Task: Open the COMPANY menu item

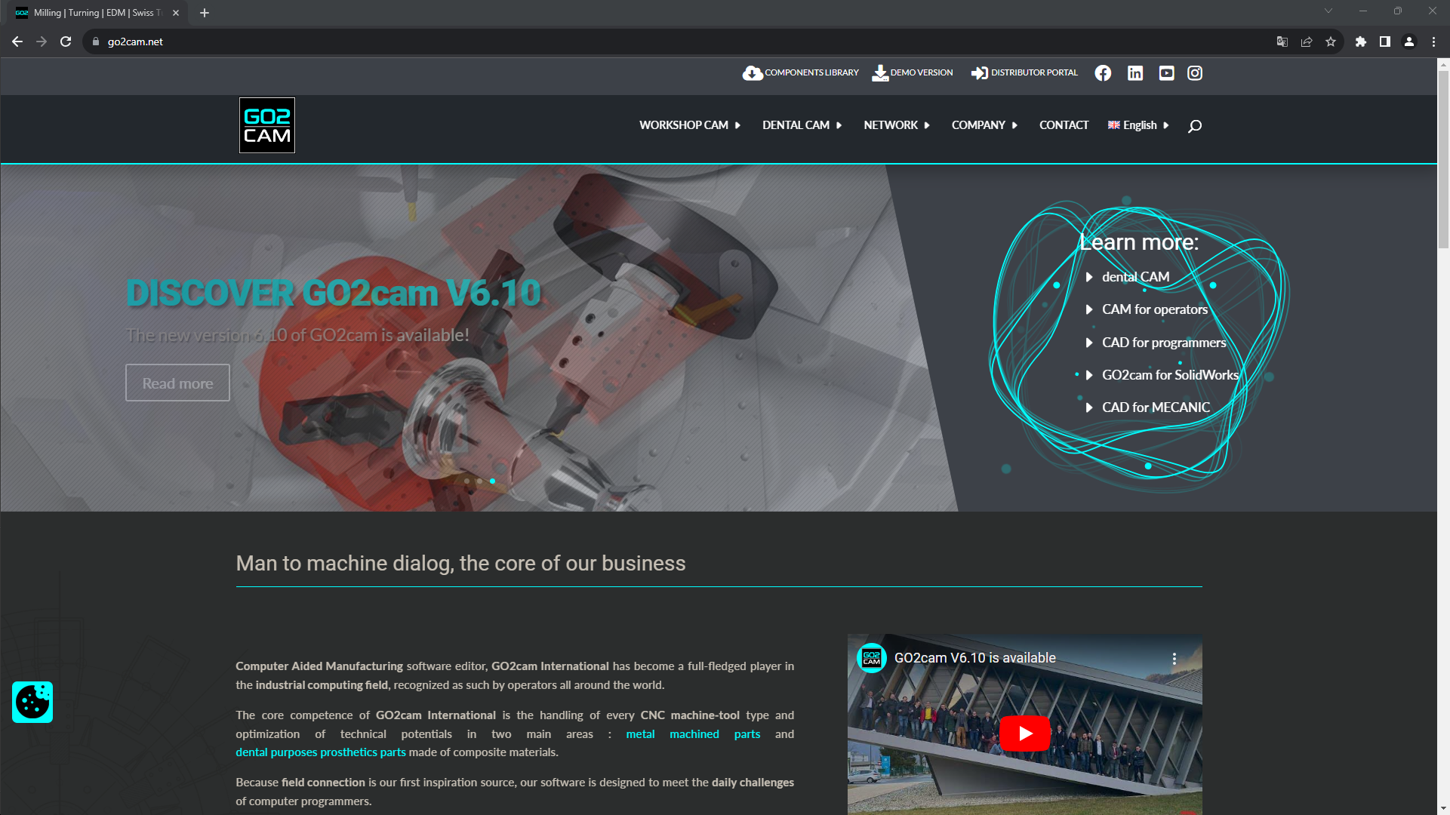Action: [979, 125]
